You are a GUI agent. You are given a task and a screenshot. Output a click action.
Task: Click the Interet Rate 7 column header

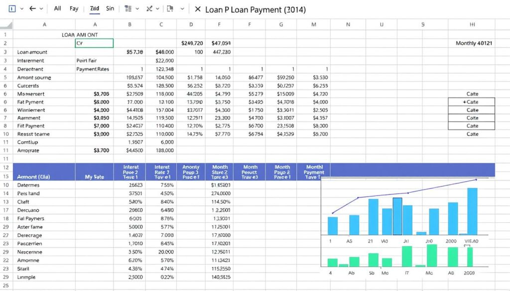pos(162,172)
